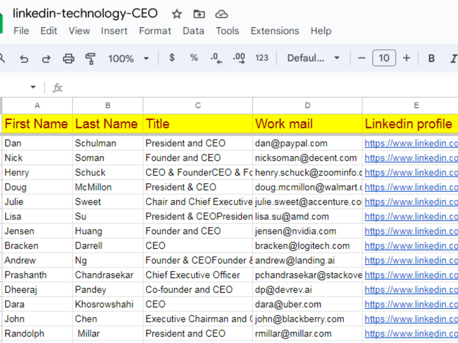Click into the formula bar
The width and height of the screenshot is (458, 343).
[x=260, y=87]
